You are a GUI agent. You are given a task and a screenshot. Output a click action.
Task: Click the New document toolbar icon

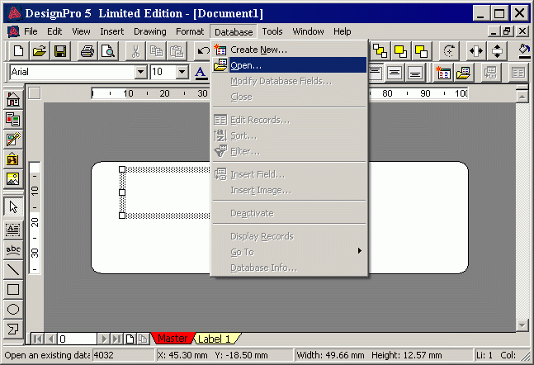19,51
